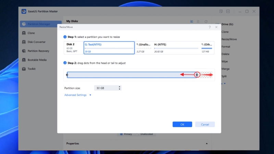Click the Partition Manager sidebar icon

click(24, 24)
